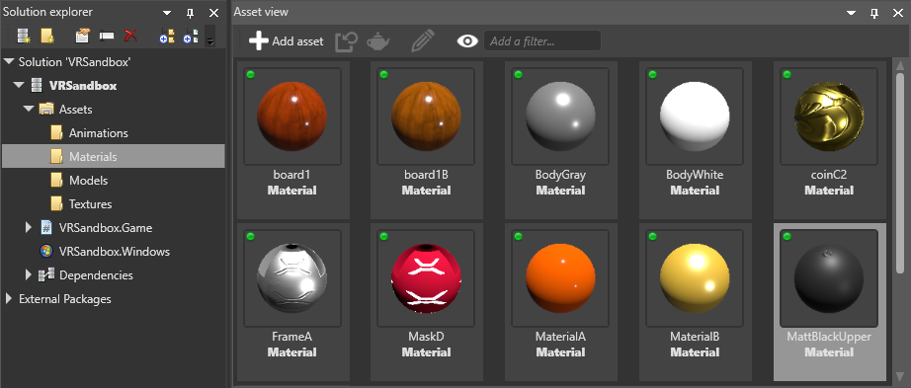Click the 'BodyGray' asset name label

point(560,174)
